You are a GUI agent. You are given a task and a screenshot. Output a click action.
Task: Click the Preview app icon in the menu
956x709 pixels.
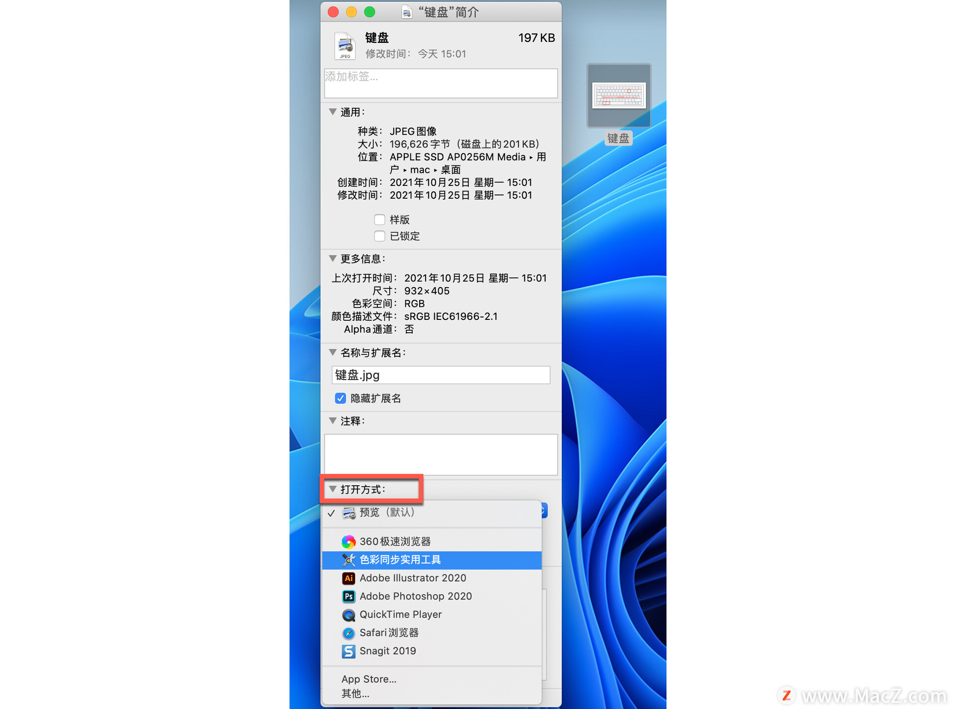pyautogui.click(x=349, y=513)
